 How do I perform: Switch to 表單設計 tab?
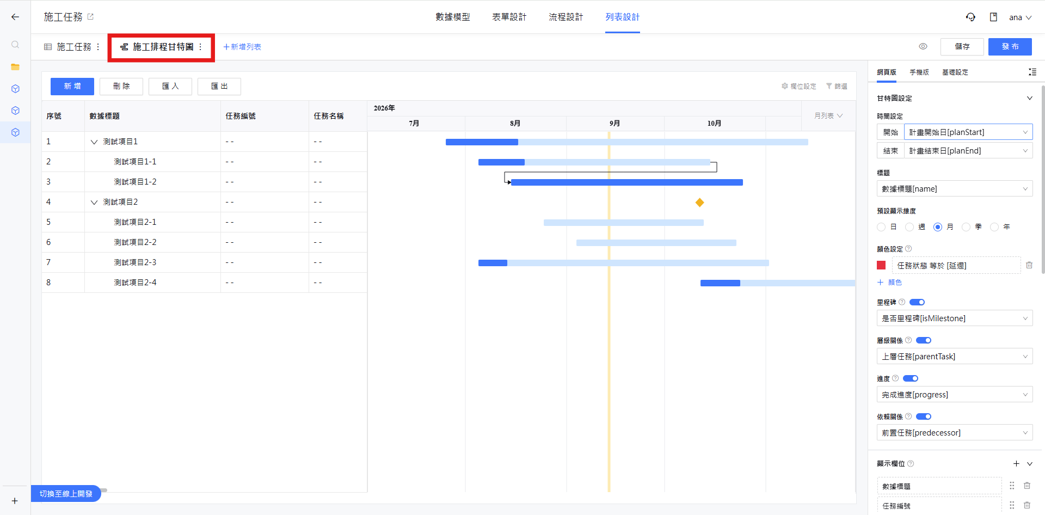pyautogui.click(x=509, y=17)
